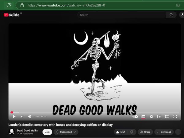Mute the video volume
This screenshot has height=138, width=184.
click(30, 117)
